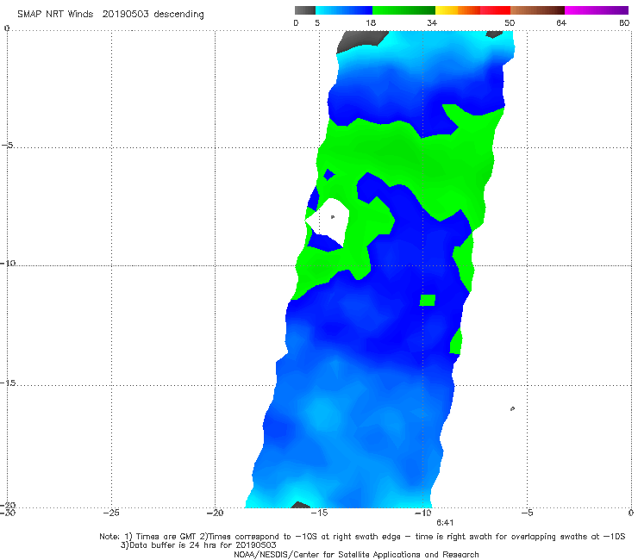The image size is (638, 560).
Task: Click the longitude axis label "-25"
Action: coord(111,513)
